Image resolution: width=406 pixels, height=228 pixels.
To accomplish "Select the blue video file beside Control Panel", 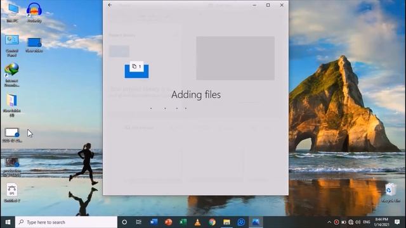I will (34, 45).
